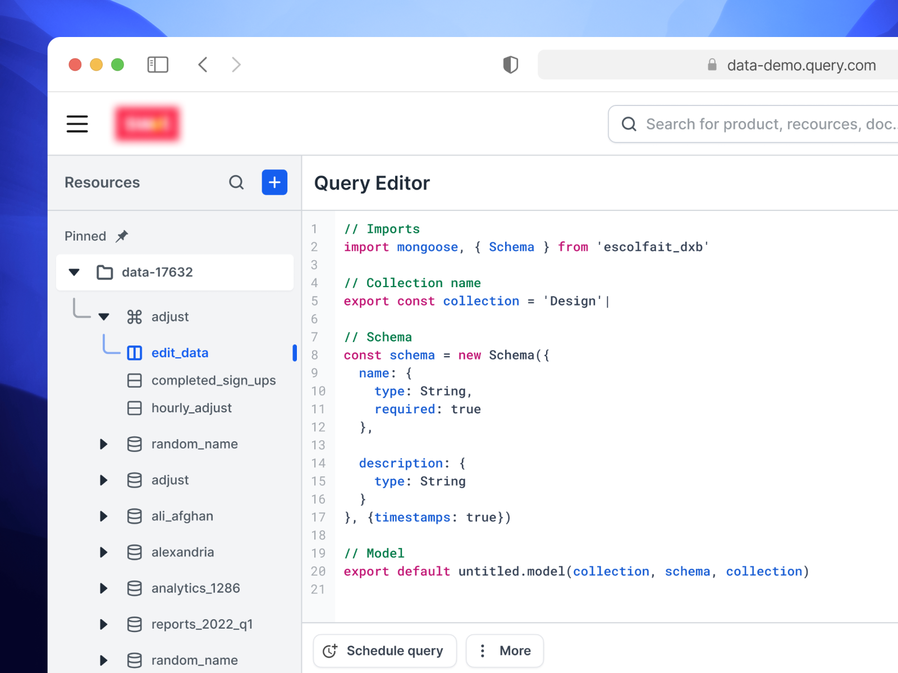
Task: Click the table icon for hourly_adjust
Action: tap(135, 408)
